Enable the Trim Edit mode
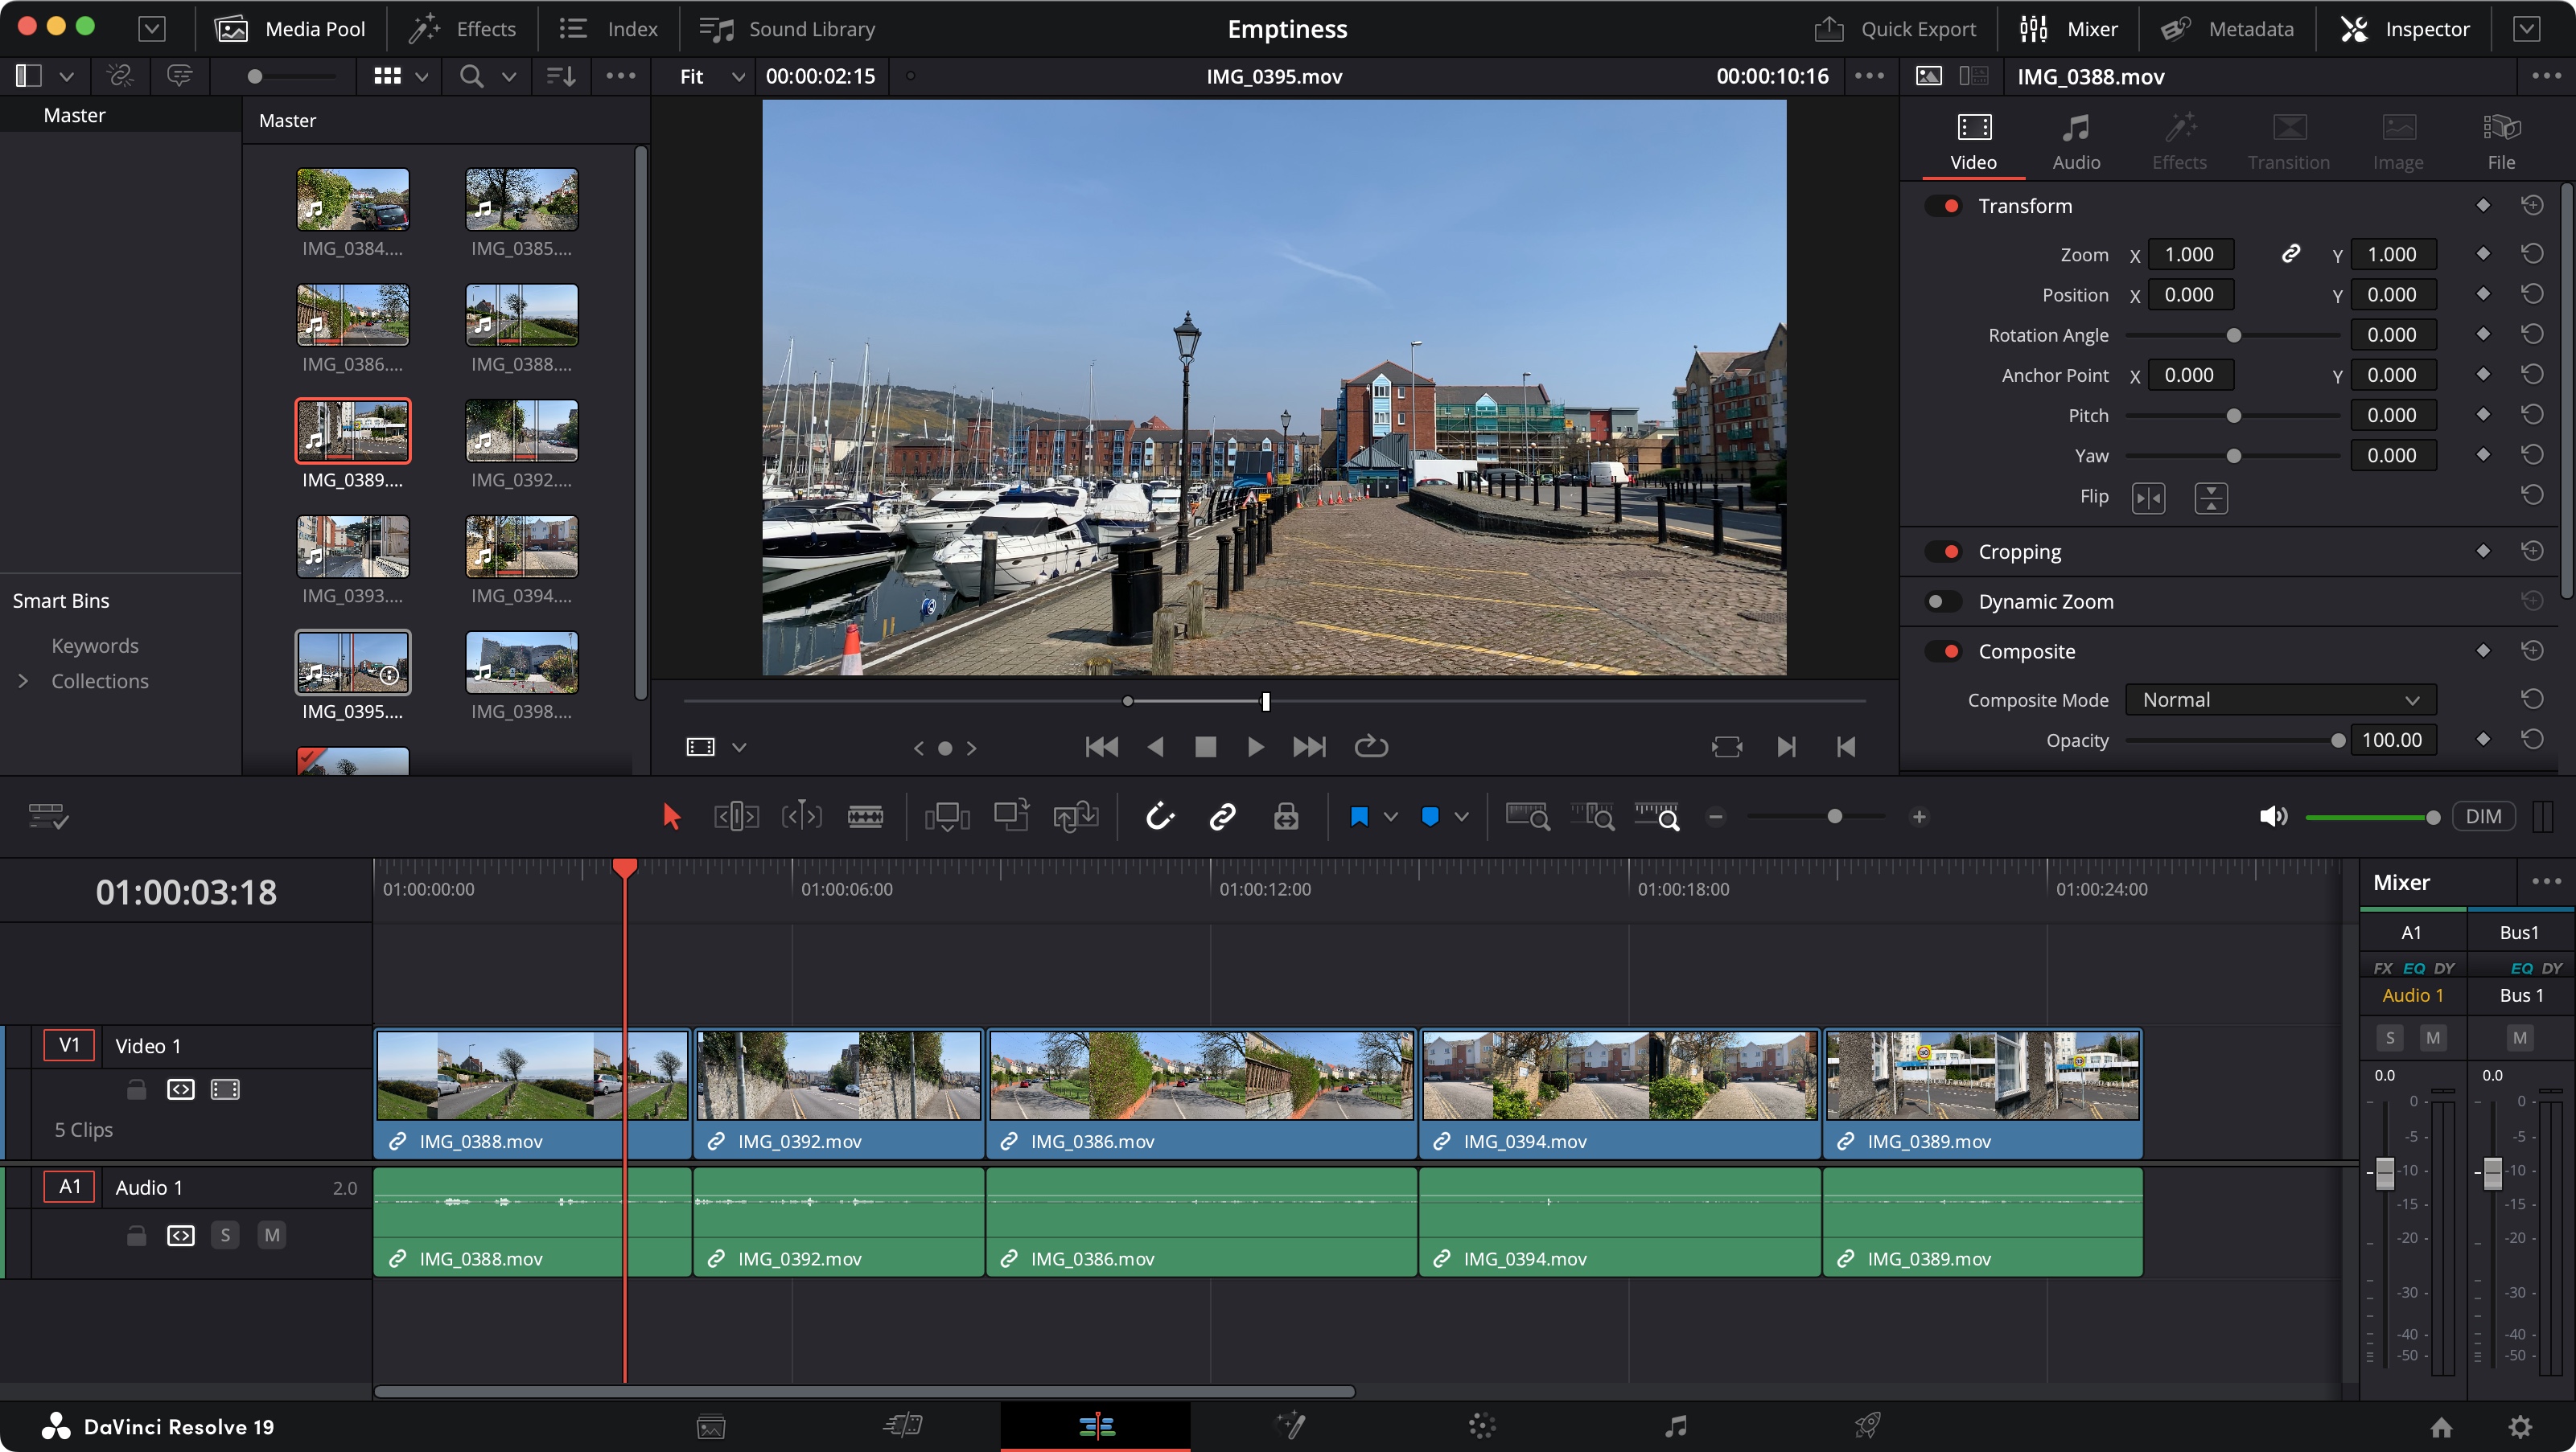 tap(736, 816)
